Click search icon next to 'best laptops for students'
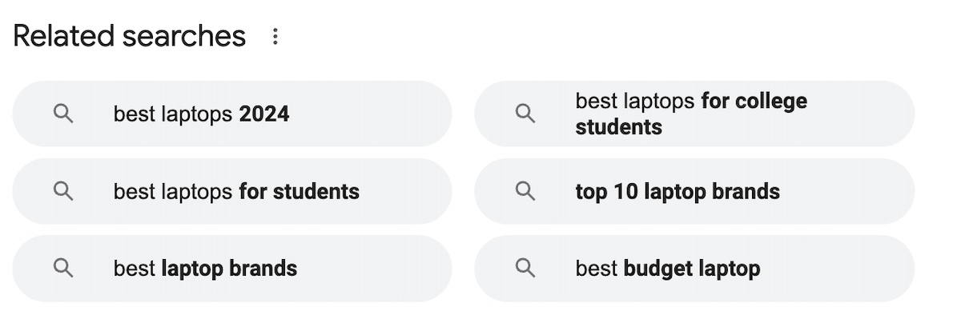 click(x=63, y=191)
